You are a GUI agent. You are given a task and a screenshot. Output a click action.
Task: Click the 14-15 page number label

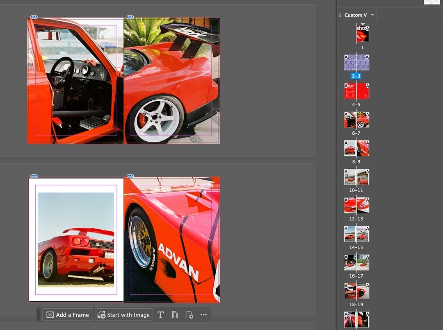pyautogui.click(x=356, y=247)
